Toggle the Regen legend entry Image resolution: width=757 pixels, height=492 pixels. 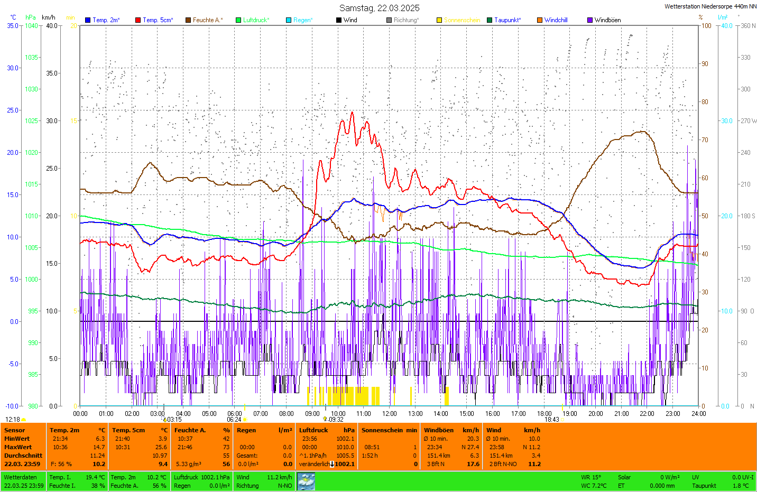(299, 20)
